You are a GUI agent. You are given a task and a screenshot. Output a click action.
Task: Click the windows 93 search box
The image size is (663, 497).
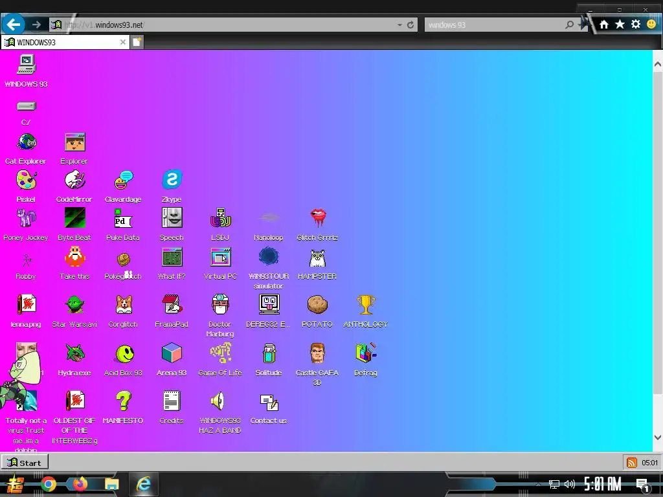(494, 25)
